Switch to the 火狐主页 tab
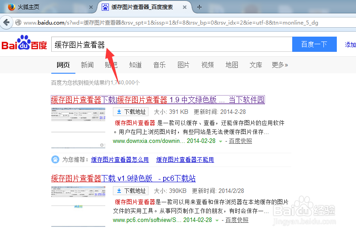This screenshot has height=234, width=356. pyautogui.click(x=50, y=7)
